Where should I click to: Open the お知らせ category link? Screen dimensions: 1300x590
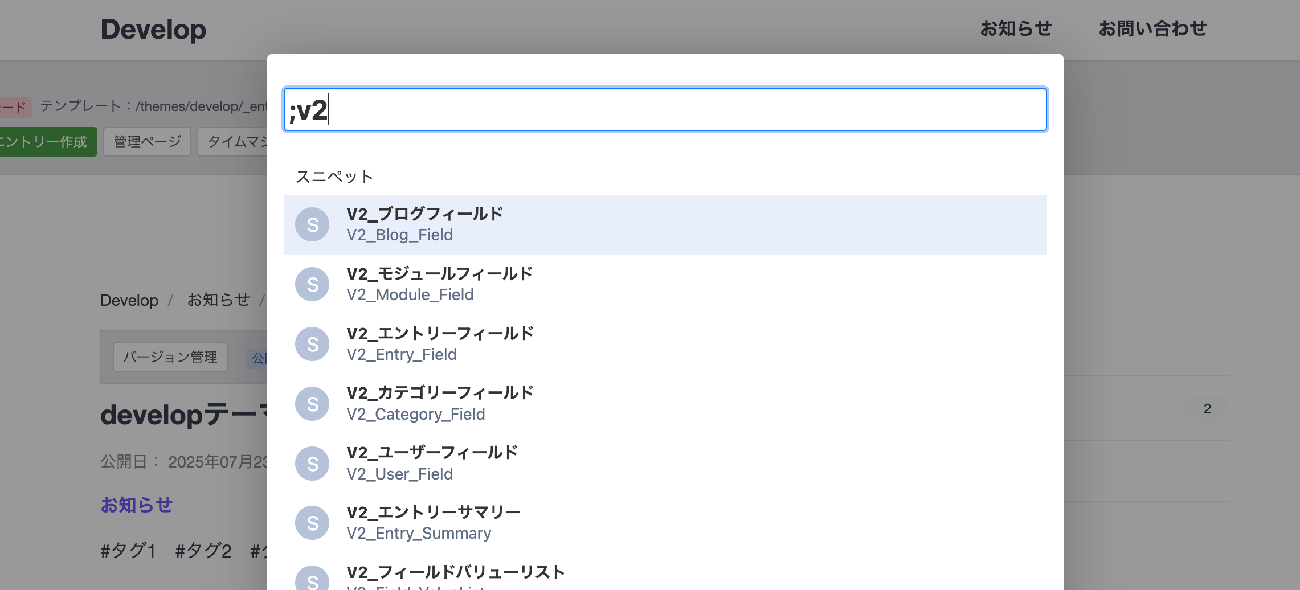click(137, 505)
